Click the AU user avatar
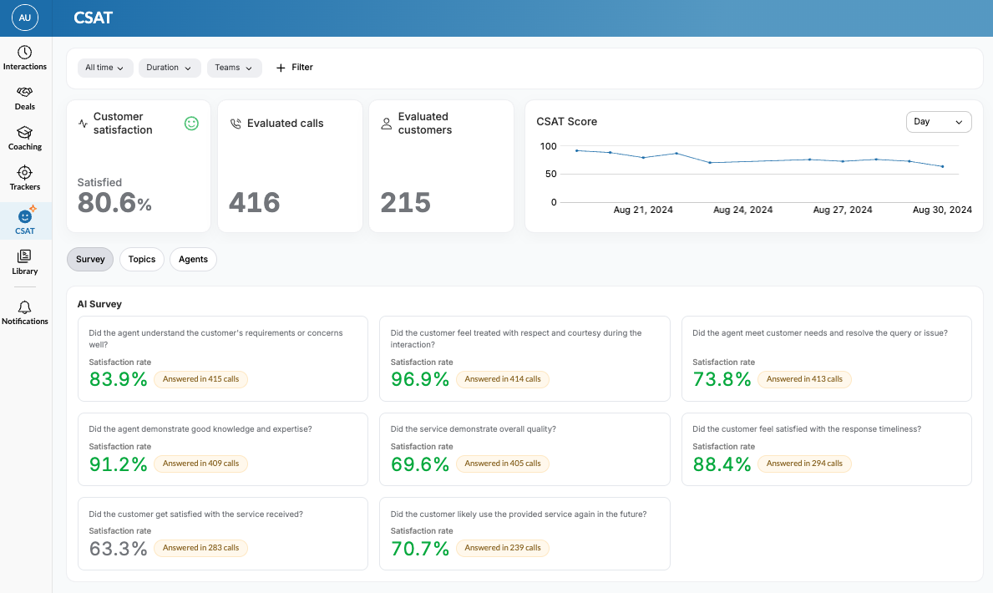993x593 pixels. click(x=25, y=18)
